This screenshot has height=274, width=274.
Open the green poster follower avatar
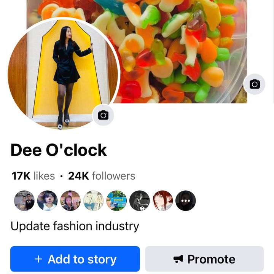click(x=116, y=201)
